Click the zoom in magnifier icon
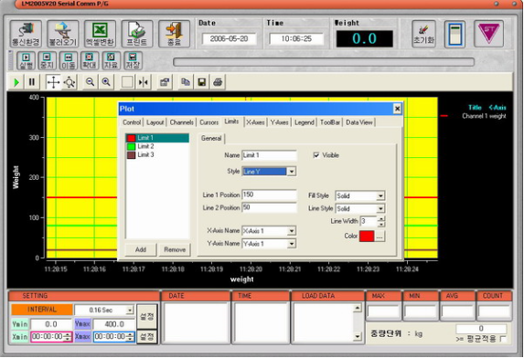 tap(106, 82)
